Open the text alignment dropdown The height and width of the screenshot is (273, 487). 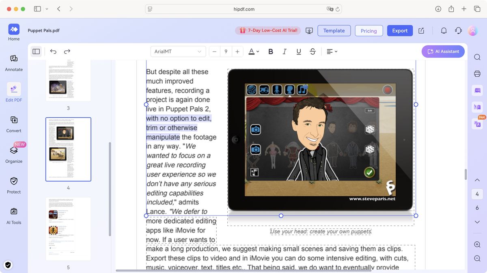tap(331, 51)
